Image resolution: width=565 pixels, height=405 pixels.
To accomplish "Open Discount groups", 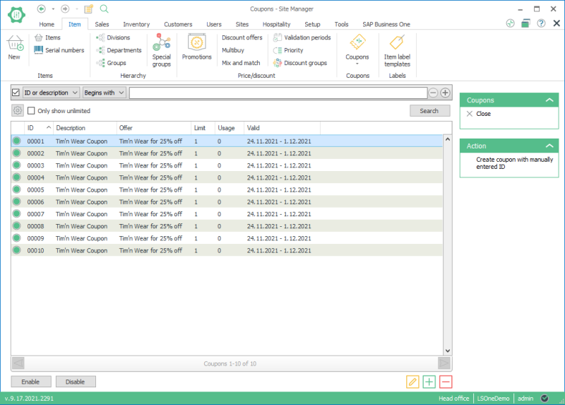I will [x=299, y=63].
